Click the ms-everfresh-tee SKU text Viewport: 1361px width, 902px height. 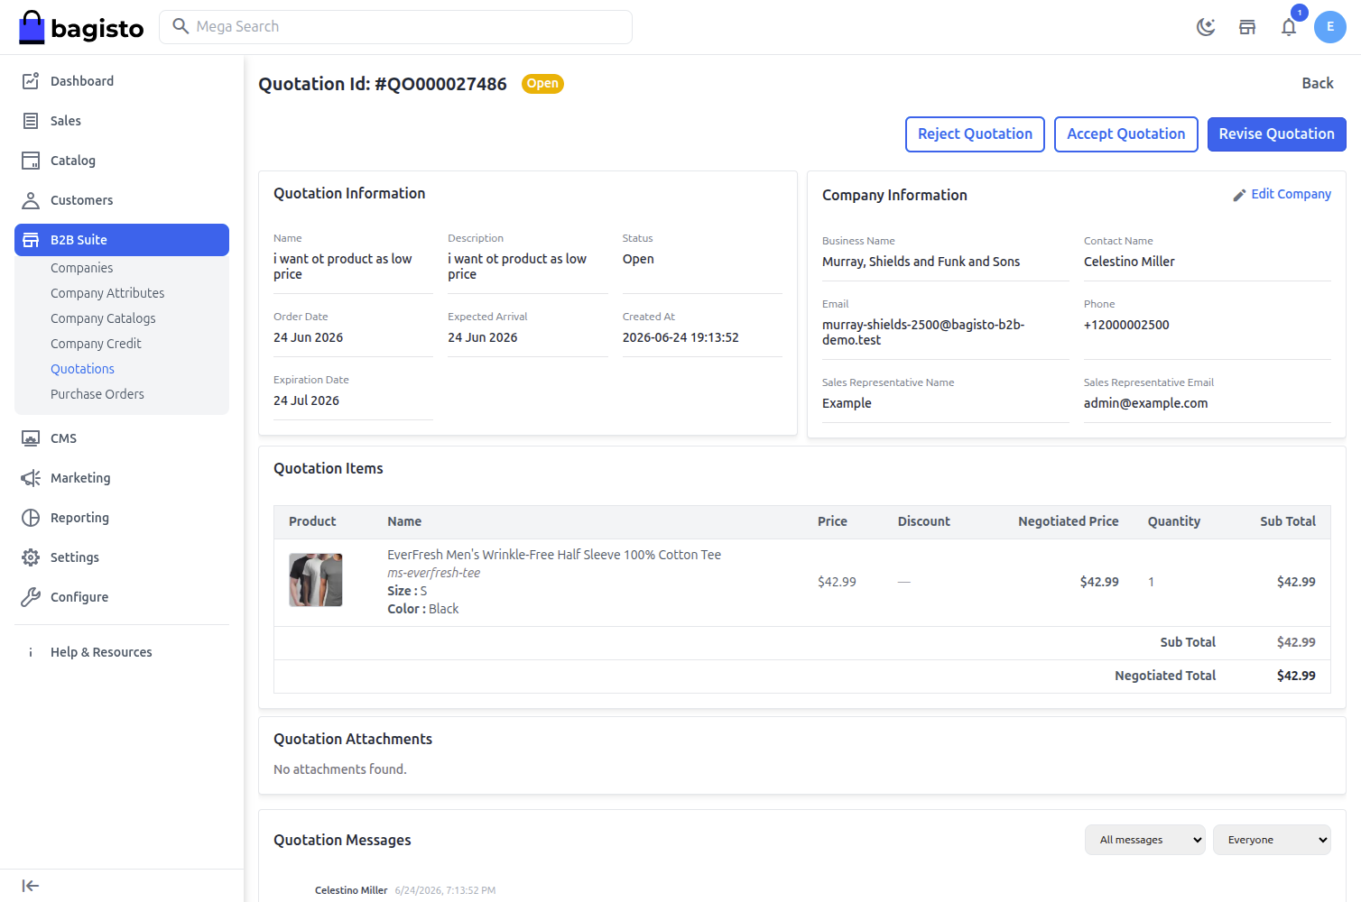point(433,573)
